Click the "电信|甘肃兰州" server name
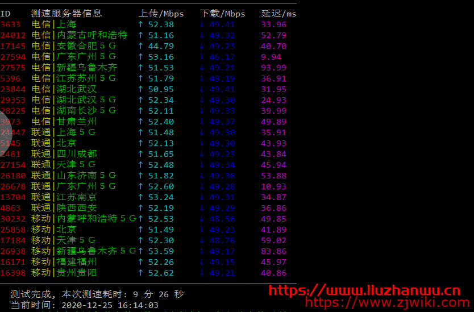The height and width of the screenshot is (312, 474). (64, 122)
